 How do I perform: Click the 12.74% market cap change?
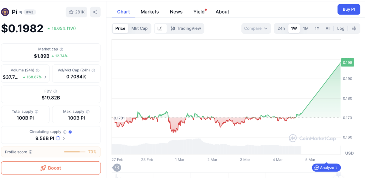pos(60,56)
